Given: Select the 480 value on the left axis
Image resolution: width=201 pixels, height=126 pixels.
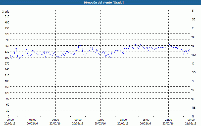Looking at the screenshot, I should point(7,22).
